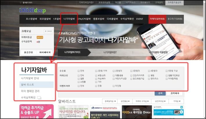This screenshot has height=119, width=206.
Task: Open the 승인율순 sort dropdown
Action: tap(125, 101)
